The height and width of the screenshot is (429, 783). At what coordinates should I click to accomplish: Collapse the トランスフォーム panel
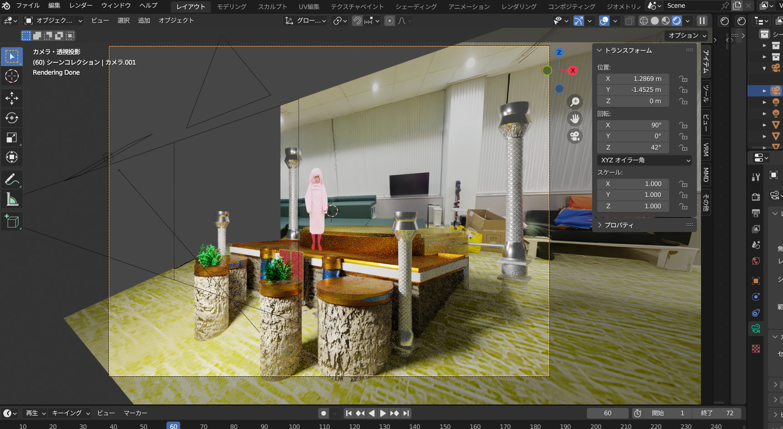599,50
